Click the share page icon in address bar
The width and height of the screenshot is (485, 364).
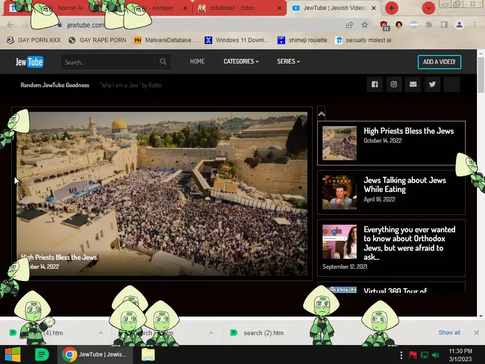coord(350,25)
